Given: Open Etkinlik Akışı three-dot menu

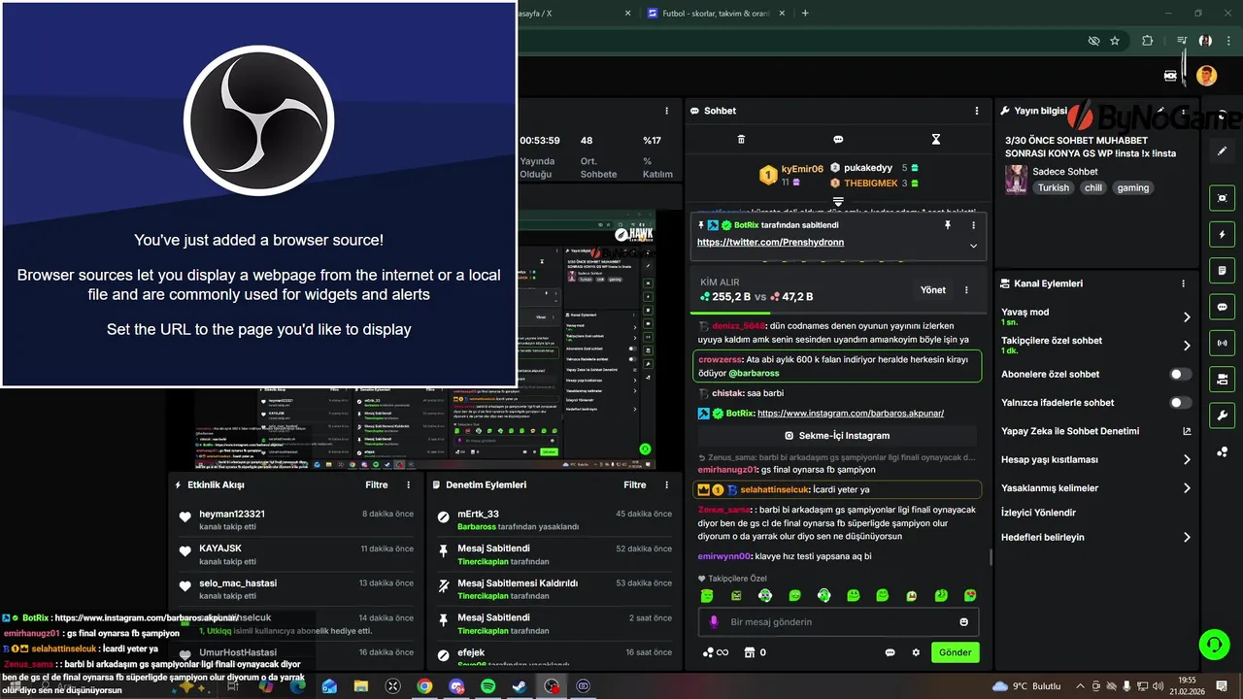Looking at the screenshot, I should click(x=409, y=484).
